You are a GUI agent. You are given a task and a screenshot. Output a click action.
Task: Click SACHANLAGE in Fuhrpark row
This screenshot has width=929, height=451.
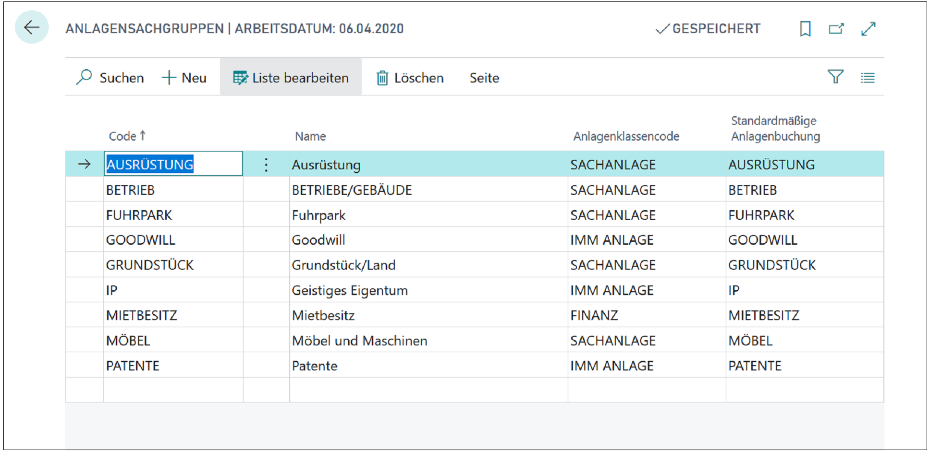647,214
